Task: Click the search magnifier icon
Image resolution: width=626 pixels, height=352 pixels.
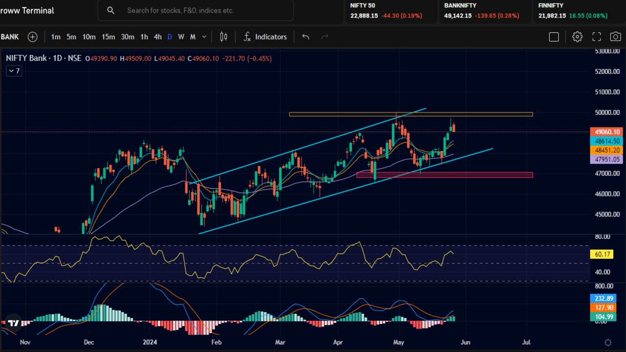Action: click(111, 10)
